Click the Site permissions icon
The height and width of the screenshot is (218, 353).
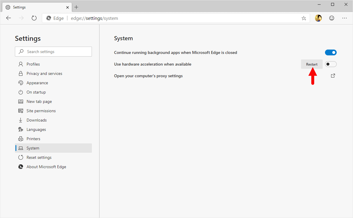pyautogui.click(x=21, y=111)
